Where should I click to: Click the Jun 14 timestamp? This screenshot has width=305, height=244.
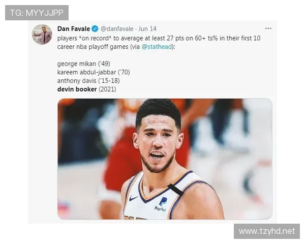pyautogui.click(x=147, y=29)
